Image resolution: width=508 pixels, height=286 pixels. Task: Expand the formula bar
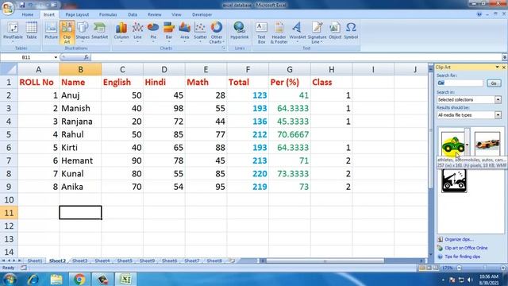(505, 57)
